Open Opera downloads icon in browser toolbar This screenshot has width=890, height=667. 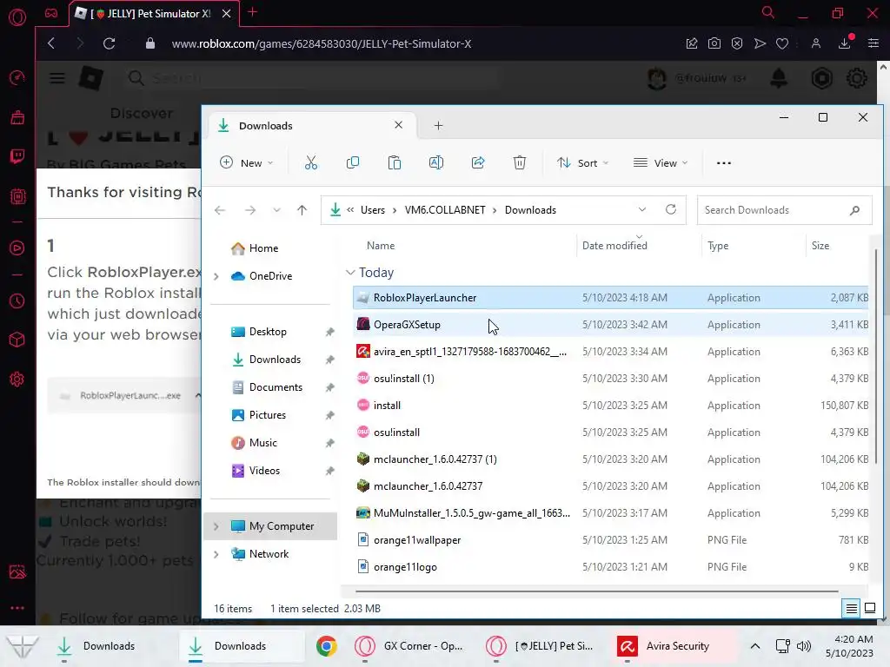point(845,43)
